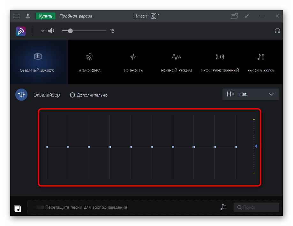Click the volume slider knob
Viewport: 293px width, 226px height.
pos(70,31)
